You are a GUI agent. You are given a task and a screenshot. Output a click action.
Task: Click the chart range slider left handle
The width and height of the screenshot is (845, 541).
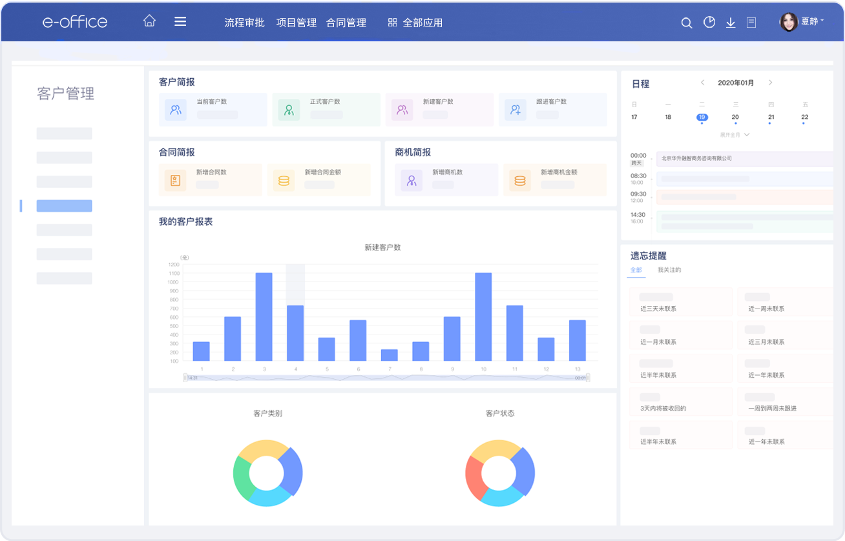tap(185, 378)
